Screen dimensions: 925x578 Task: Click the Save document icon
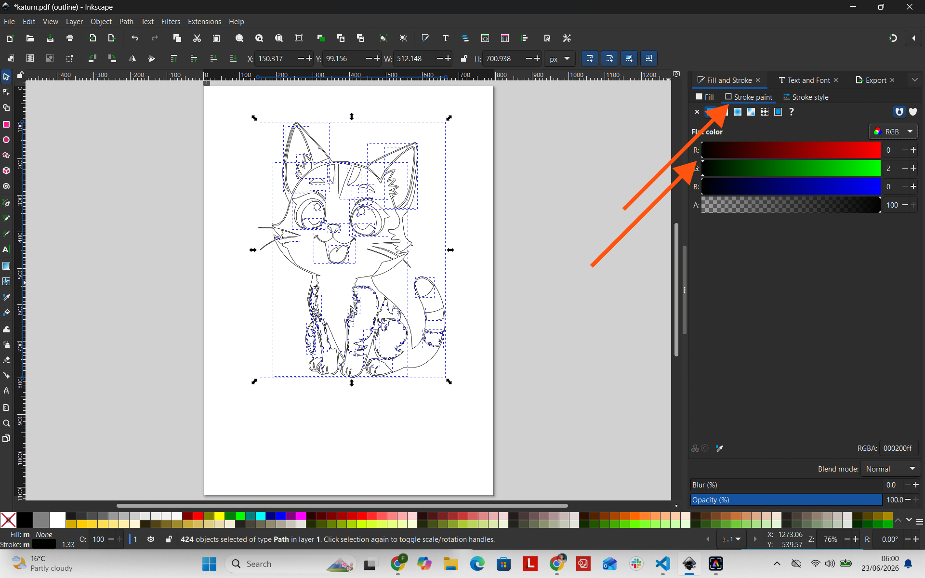pos(50,38)
